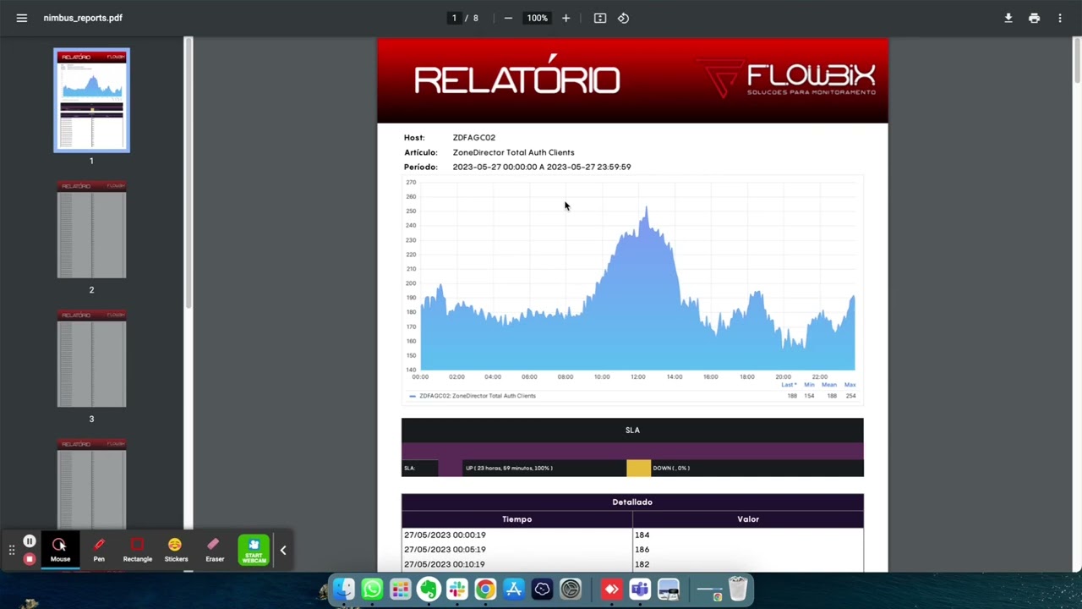
Task: Click the yellow SLA bar segment
Action: pyautogui.click(x=638, y=468)
